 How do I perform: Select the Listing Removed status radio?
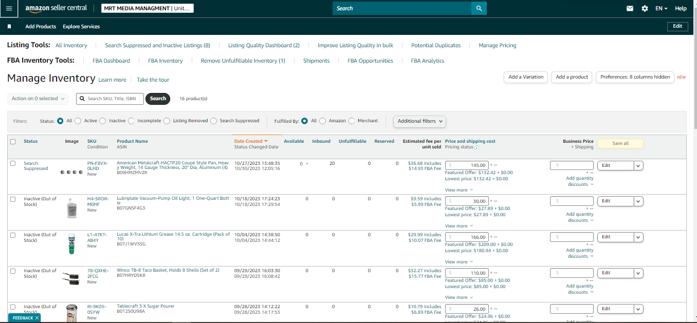167,121
